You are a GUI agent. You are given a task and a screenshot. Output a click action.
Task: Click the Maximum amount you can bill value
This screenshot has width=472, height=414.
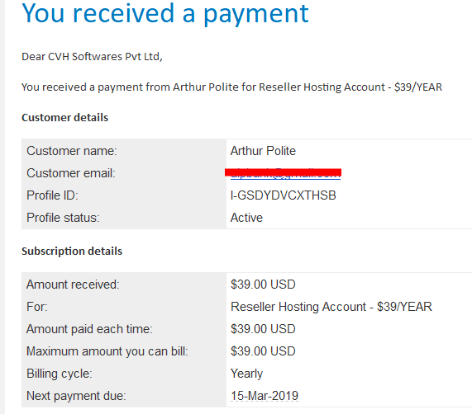coord(263,351)
